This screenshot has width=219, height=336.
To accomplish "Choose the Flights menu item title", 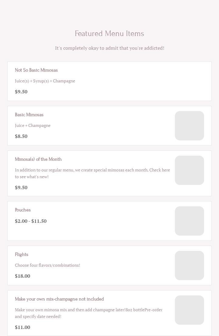I will (x=22, y=255).
